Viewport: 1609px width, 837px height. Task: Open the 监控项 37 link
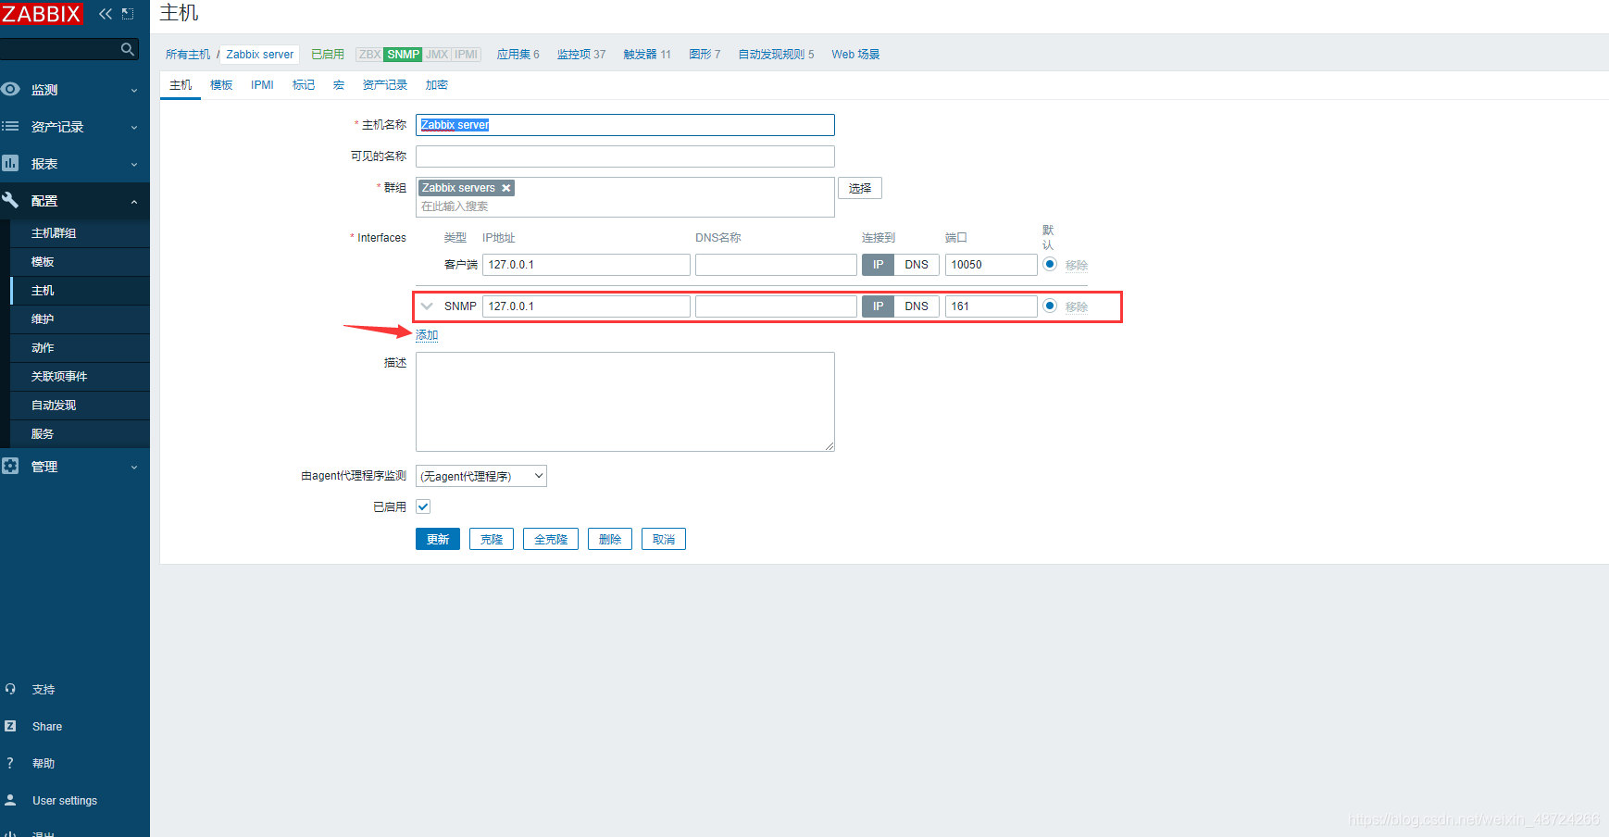[581, 55]
